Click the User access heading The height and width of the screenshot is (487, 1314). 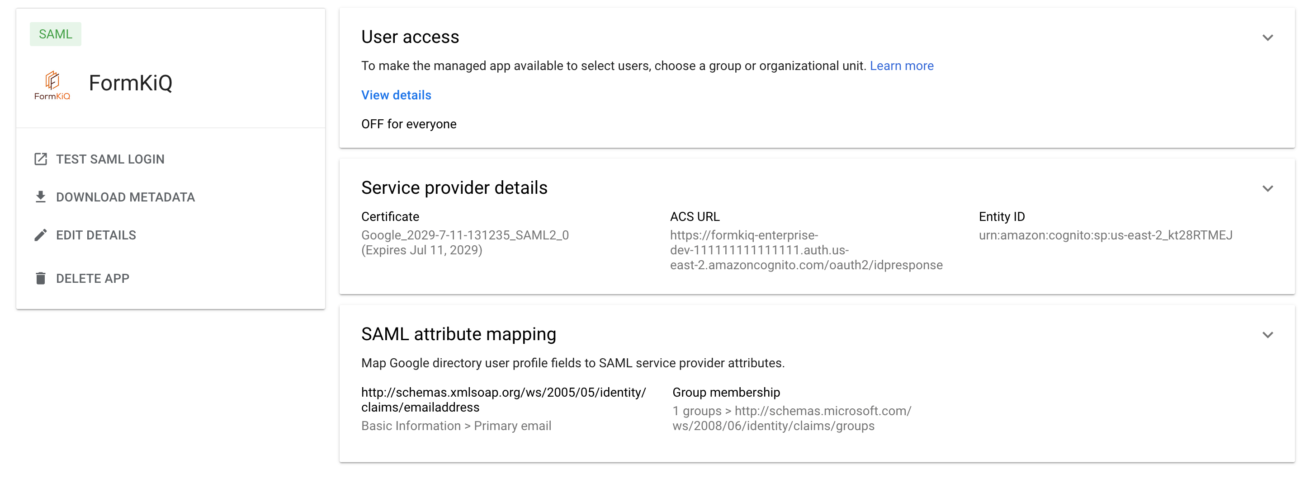(410, 37)
